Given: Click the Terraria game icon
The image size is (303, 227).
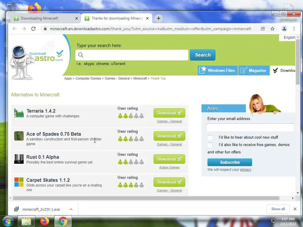Looking at the screenshot, I should (x=19, y=113).
